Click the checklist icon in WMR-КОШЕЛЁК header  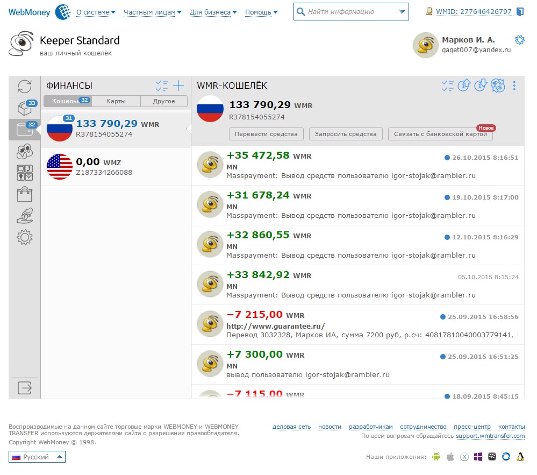448,86
